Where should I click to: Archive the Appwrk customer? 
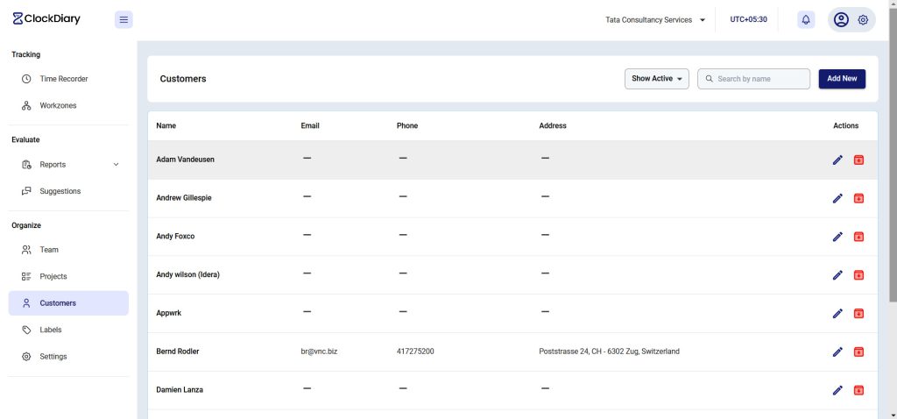tap(858, 313)
